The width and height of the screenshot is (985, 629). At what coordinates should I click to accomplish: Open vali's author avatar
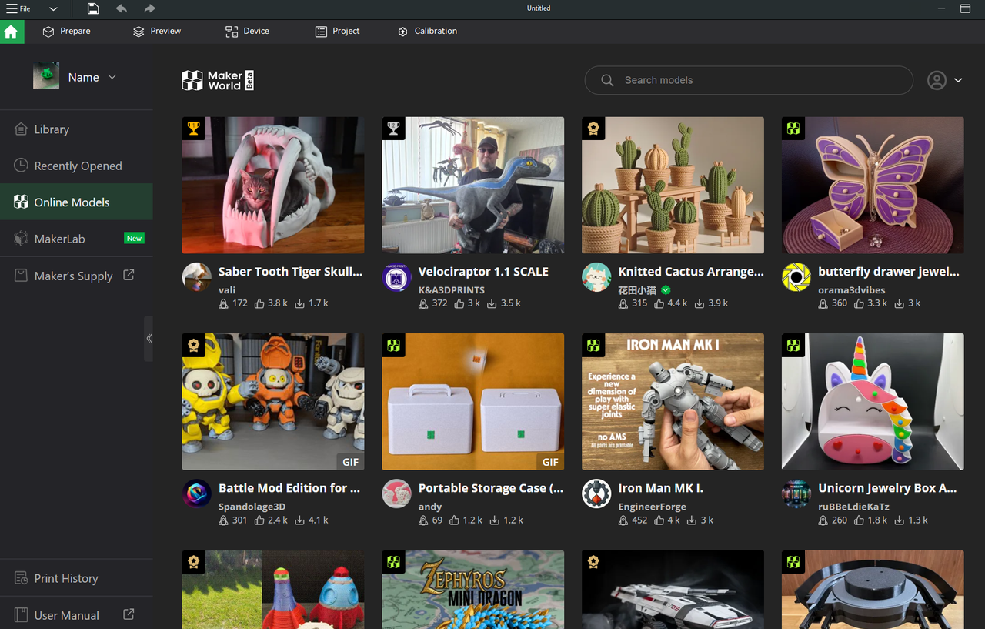(x=197, y=277)
